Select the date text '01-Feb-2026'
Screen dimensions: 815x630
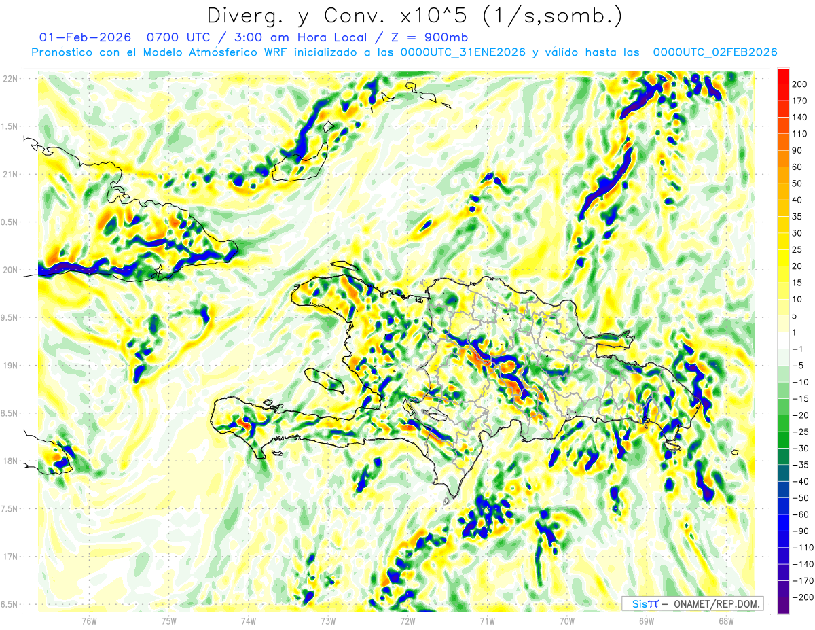[x=86, y=37]
